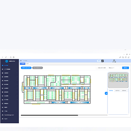This screenshot has width=131, height=131.
Task: Open the dropdown select next to blue button
Action: (114, 68)
